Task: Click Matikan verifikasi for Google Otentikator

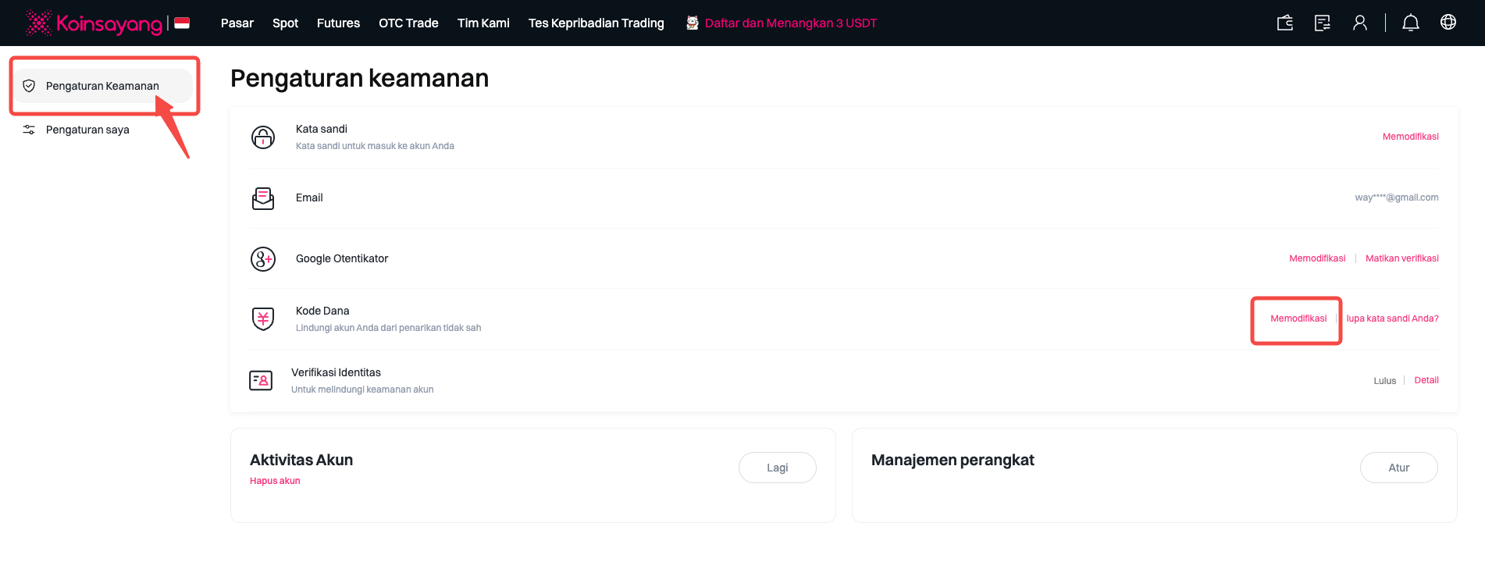Action: pyautogui.click(x=1401, y=258)
